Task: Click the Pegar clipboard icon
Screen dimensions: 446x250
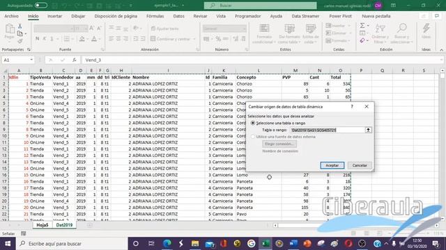Action: [10, 29]
